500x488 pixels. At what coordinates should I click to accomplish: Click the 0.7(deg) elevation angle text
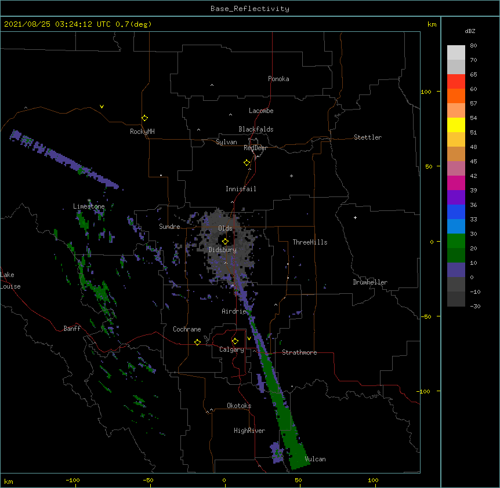[x=133, y=24]
